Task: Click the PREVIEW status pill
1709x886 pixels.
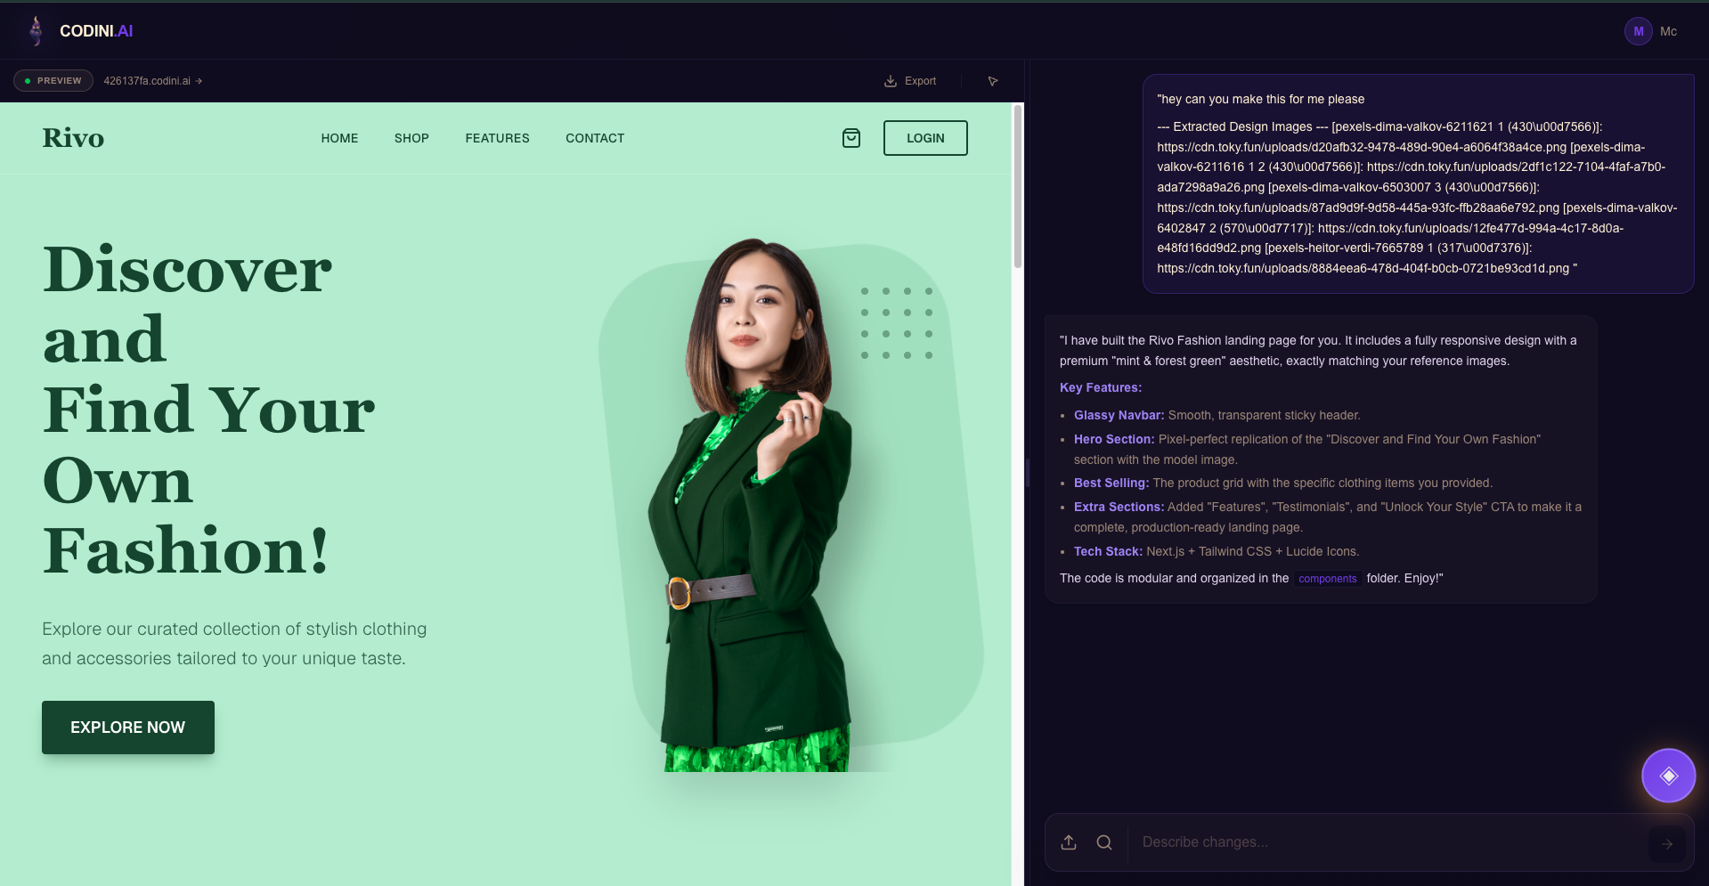Action: click(x=53, y=81)
